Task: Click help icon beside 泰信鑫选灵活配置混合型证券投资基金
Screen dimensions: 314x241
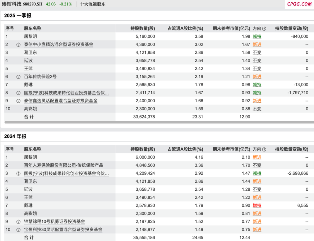Action: [18, 101]
